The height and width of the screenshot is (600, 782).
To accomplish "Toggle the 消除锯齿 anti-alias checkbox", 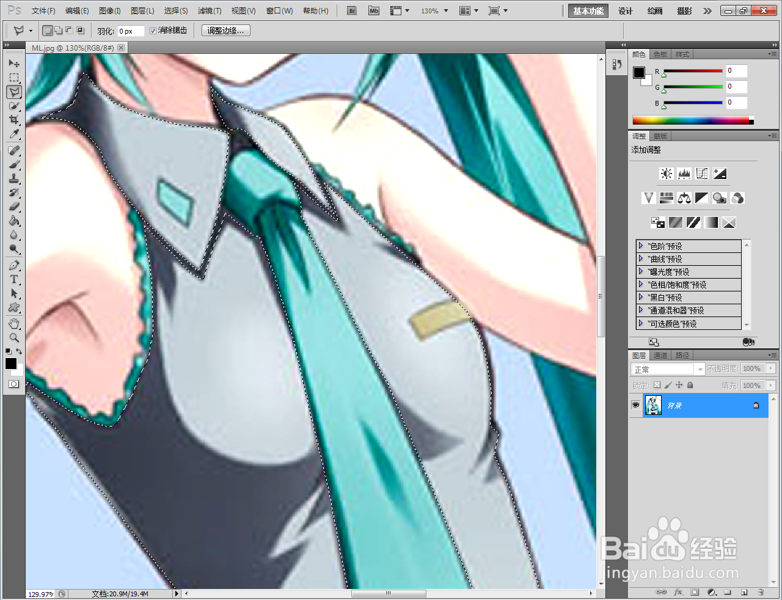I will 153,31.
